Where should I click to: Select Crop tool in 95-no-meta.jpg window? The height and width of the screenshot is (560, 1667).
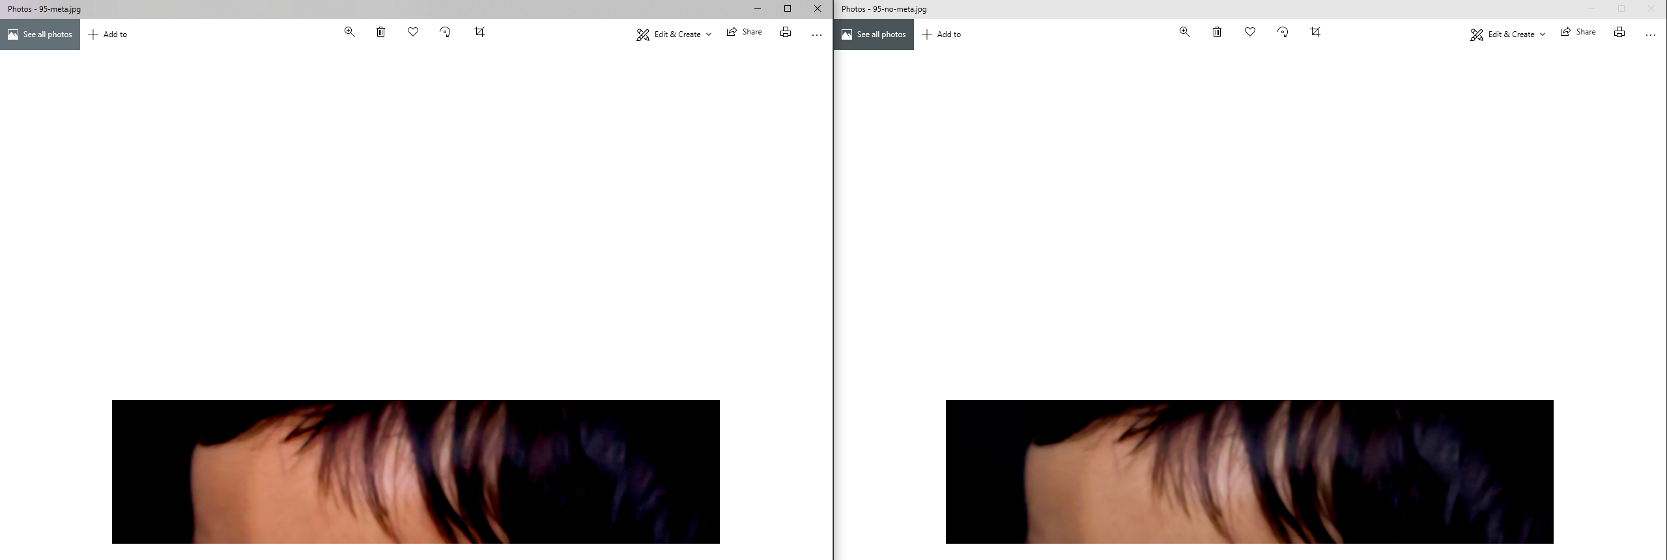point(1315,32)
